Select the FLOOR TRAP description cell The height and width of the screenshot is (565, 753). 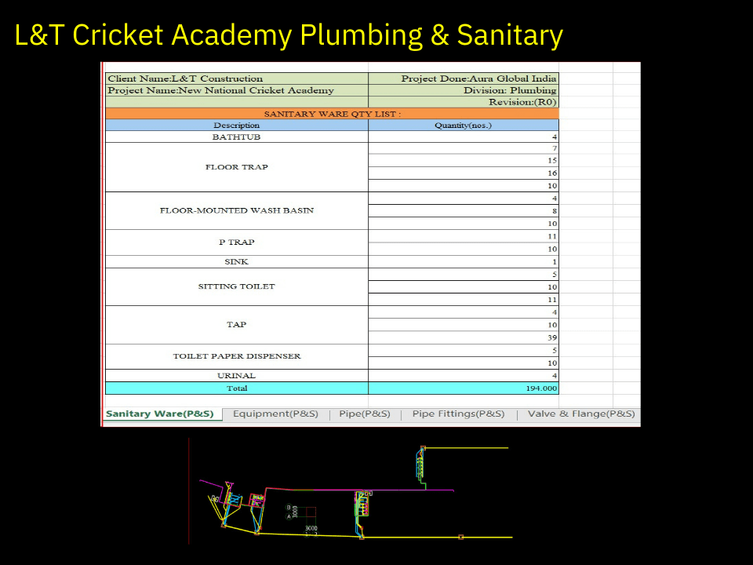point(237,167)
